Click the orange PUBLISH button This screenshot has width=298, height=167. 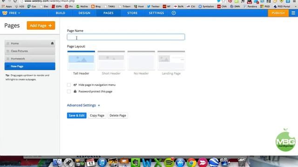278,13
